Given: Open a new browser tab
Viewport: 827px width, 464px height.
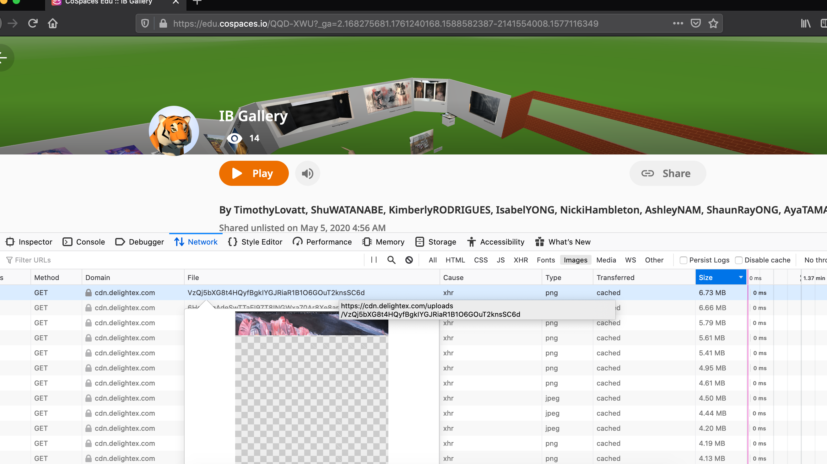Looking at the screenshot, I should coord(197,2).
